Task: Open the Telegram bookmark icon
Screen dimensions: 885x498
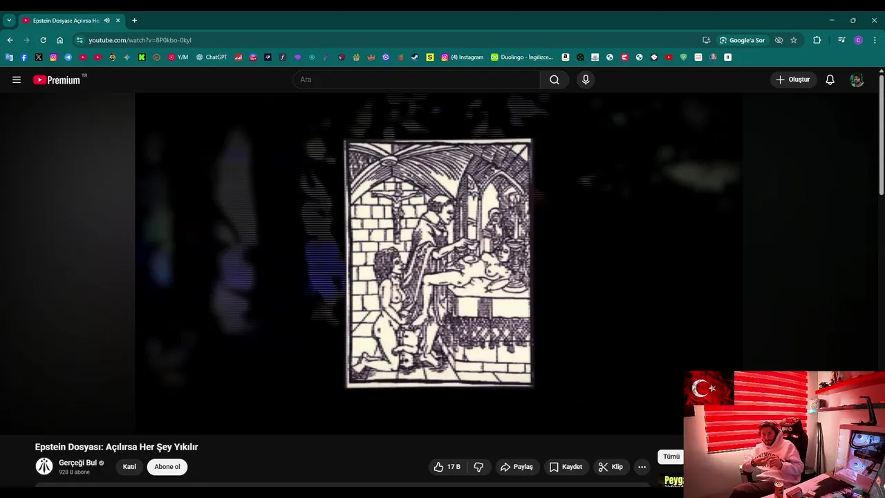Action: tap(68, 57)
